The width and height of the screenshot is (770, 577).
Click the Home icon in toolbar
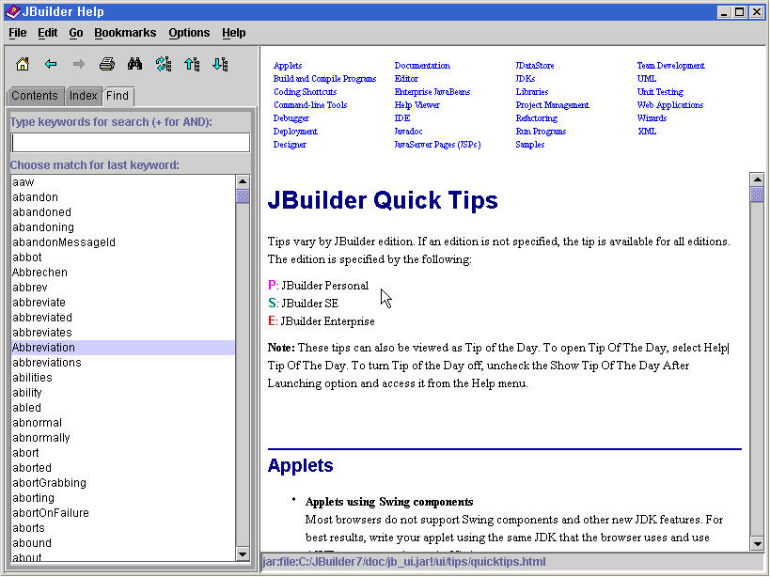23,64
